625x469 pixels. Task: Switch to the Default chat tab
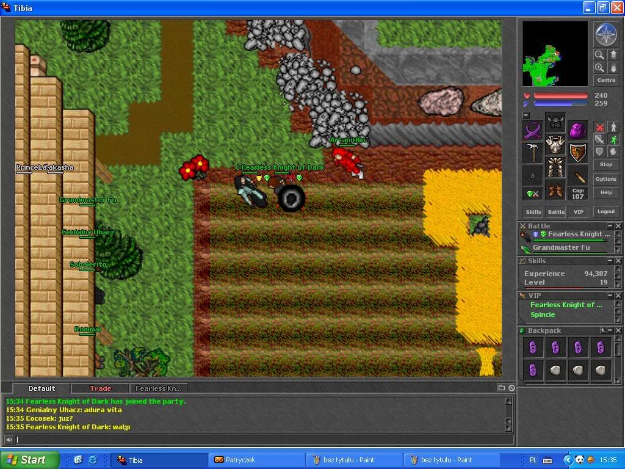42,388
